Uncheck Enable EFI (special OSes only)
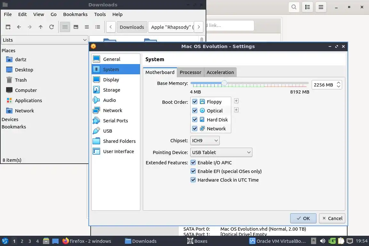369x246 pixels. tap(193, 171)
